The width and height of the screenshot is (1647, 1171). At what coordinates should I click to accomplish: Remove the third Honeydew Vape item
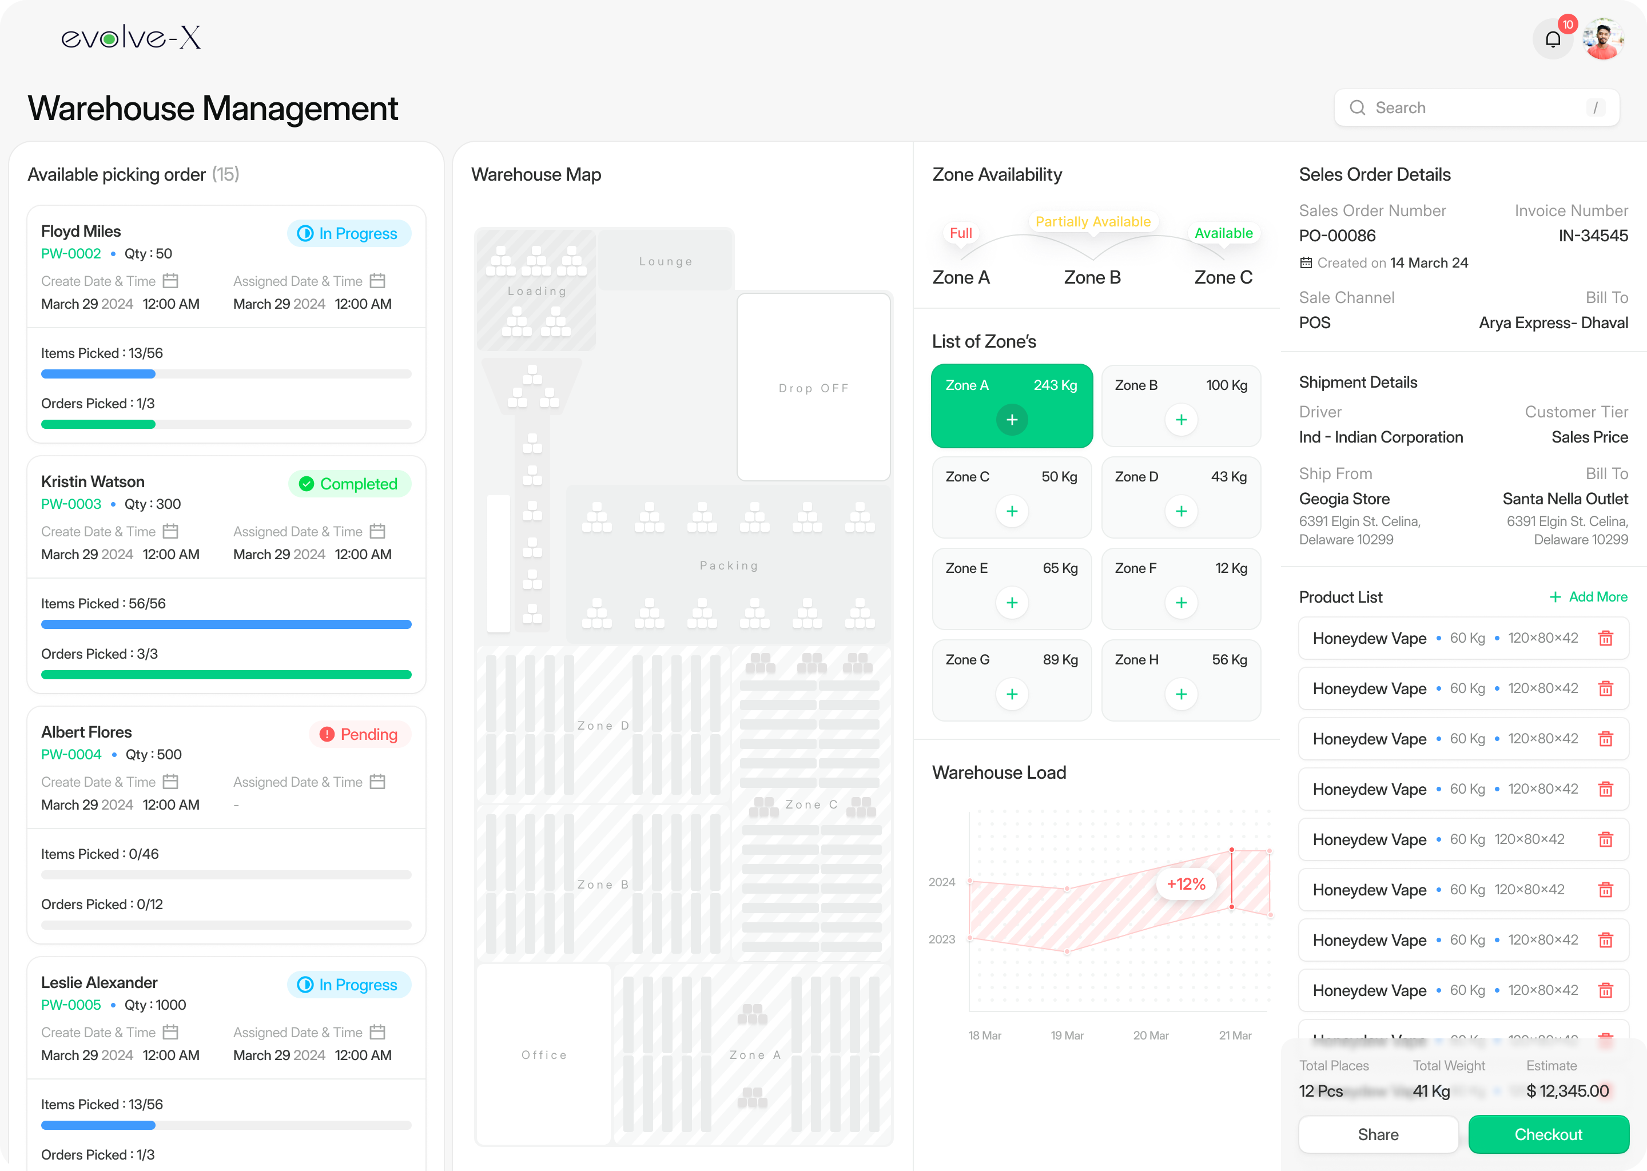click(x=1605, y=738)
